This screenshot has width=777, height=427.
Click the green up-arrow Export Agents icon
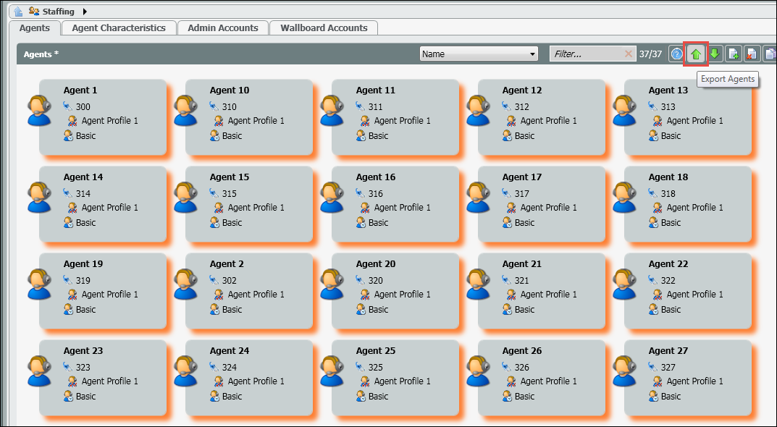[x=695, y=54]
